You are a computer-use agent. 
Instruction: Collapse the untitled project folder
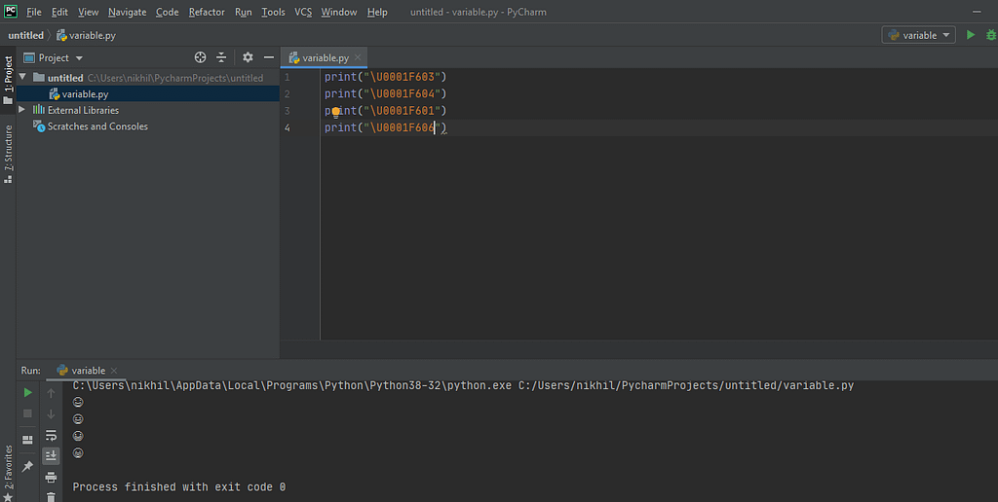[x=23, y=77]
